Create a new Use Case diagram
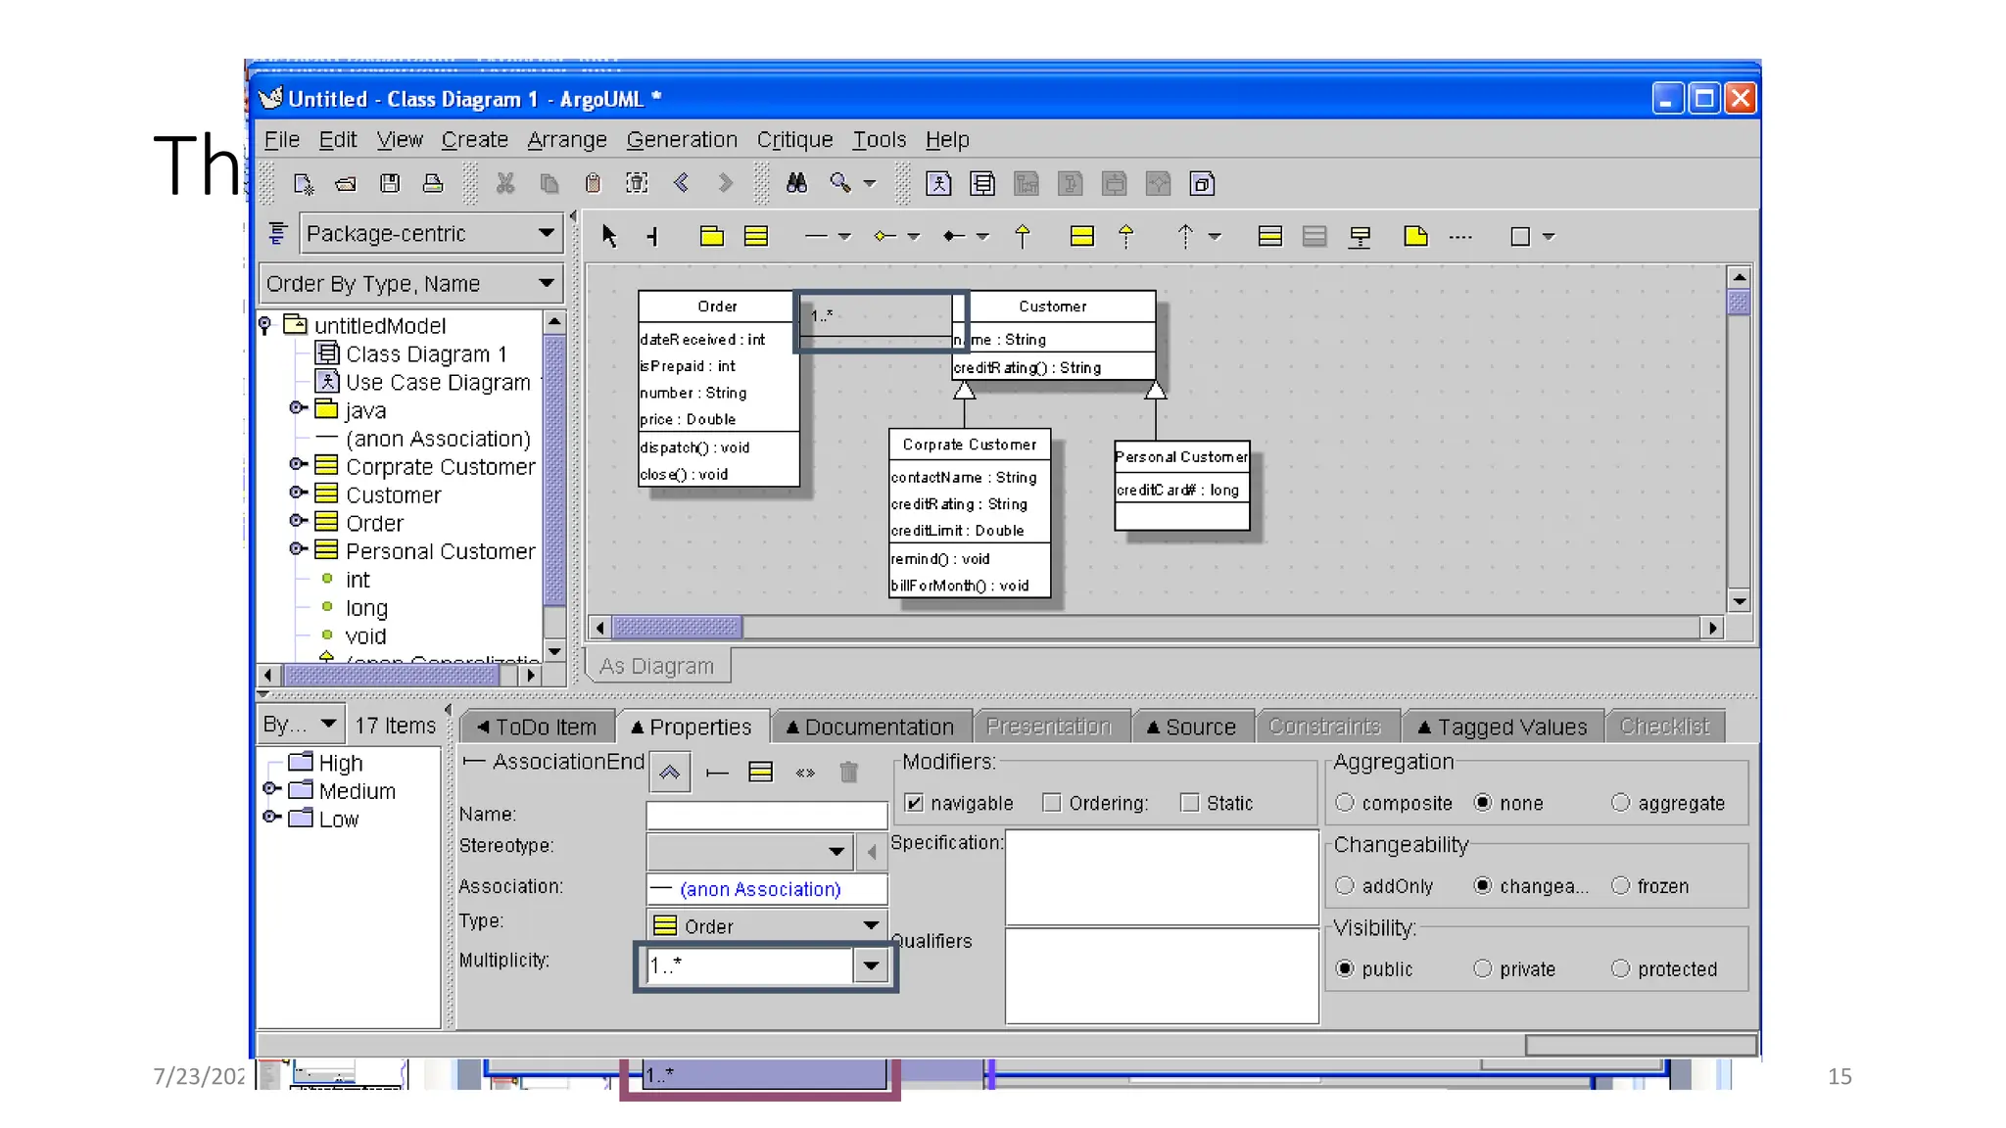The image size is (2006, 1128). coord(938,183)
